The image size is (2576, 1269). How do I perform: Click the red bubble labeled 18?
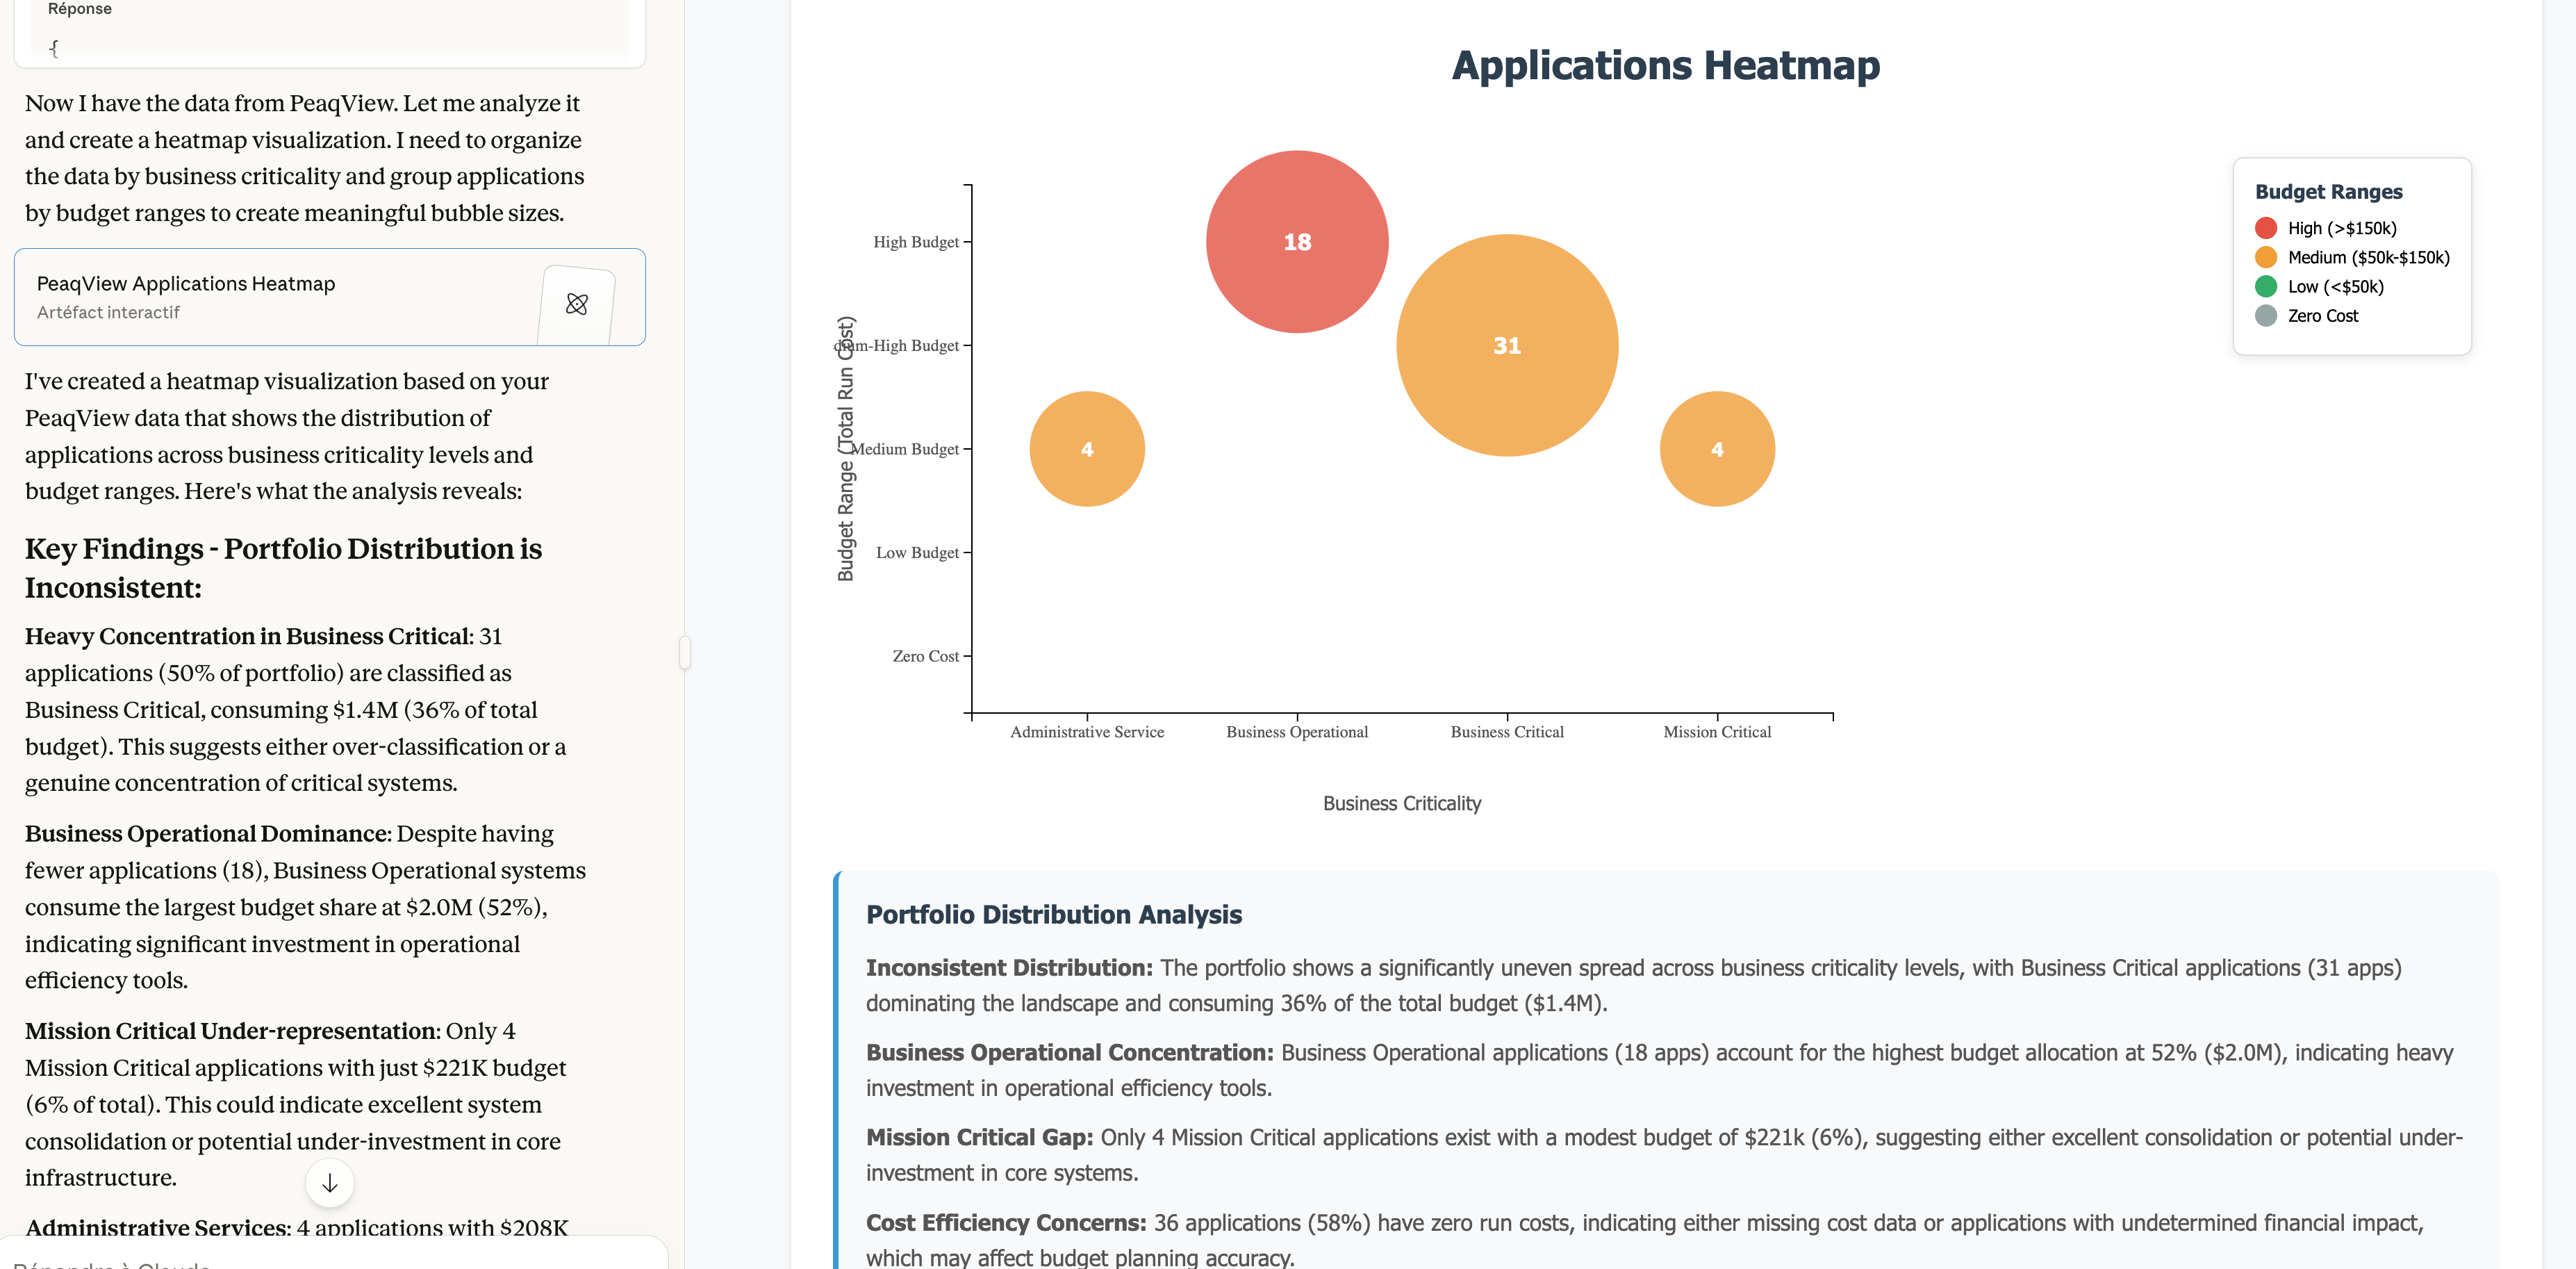(1296, 242)
